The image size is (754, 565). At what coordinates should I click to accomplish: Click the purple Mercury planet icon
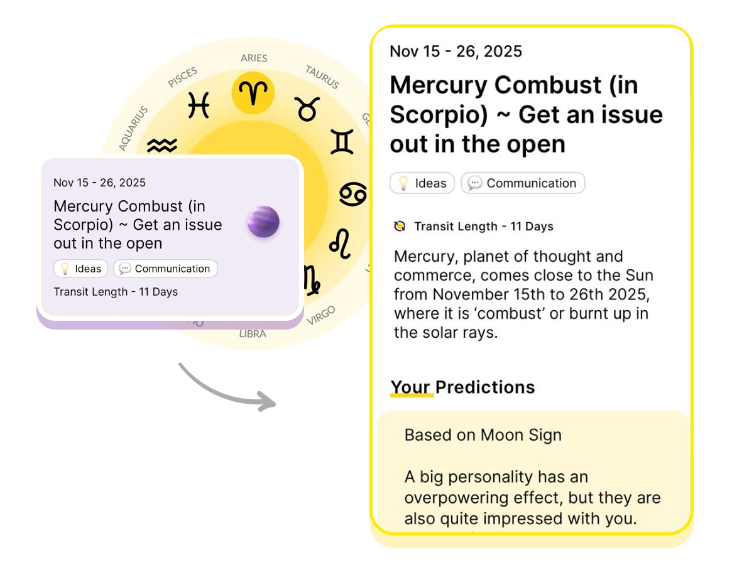tap(263, 222)
